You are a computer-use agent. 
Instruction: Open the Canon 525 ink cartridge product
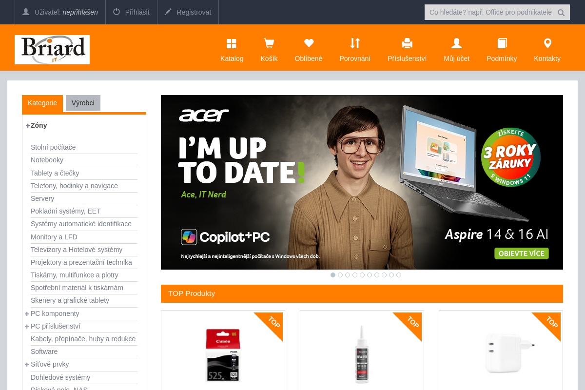coord(223,355)
